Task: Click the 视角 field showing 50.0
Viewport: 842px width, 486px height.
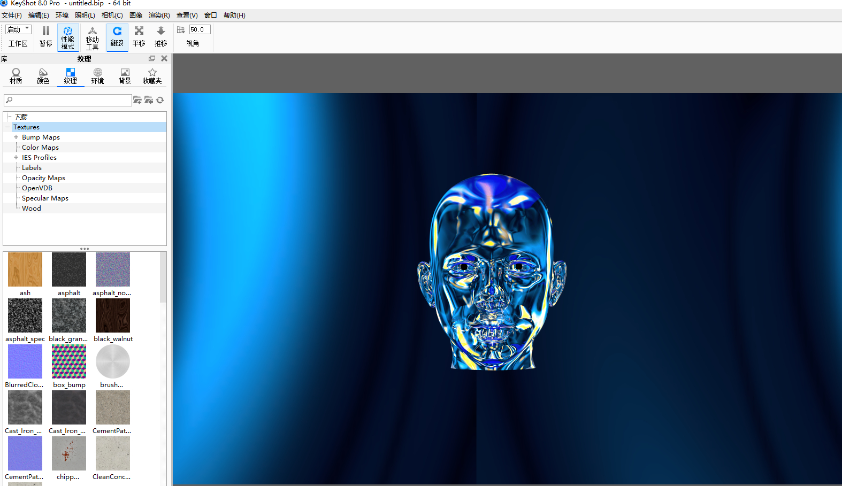Action: point(200,29)
